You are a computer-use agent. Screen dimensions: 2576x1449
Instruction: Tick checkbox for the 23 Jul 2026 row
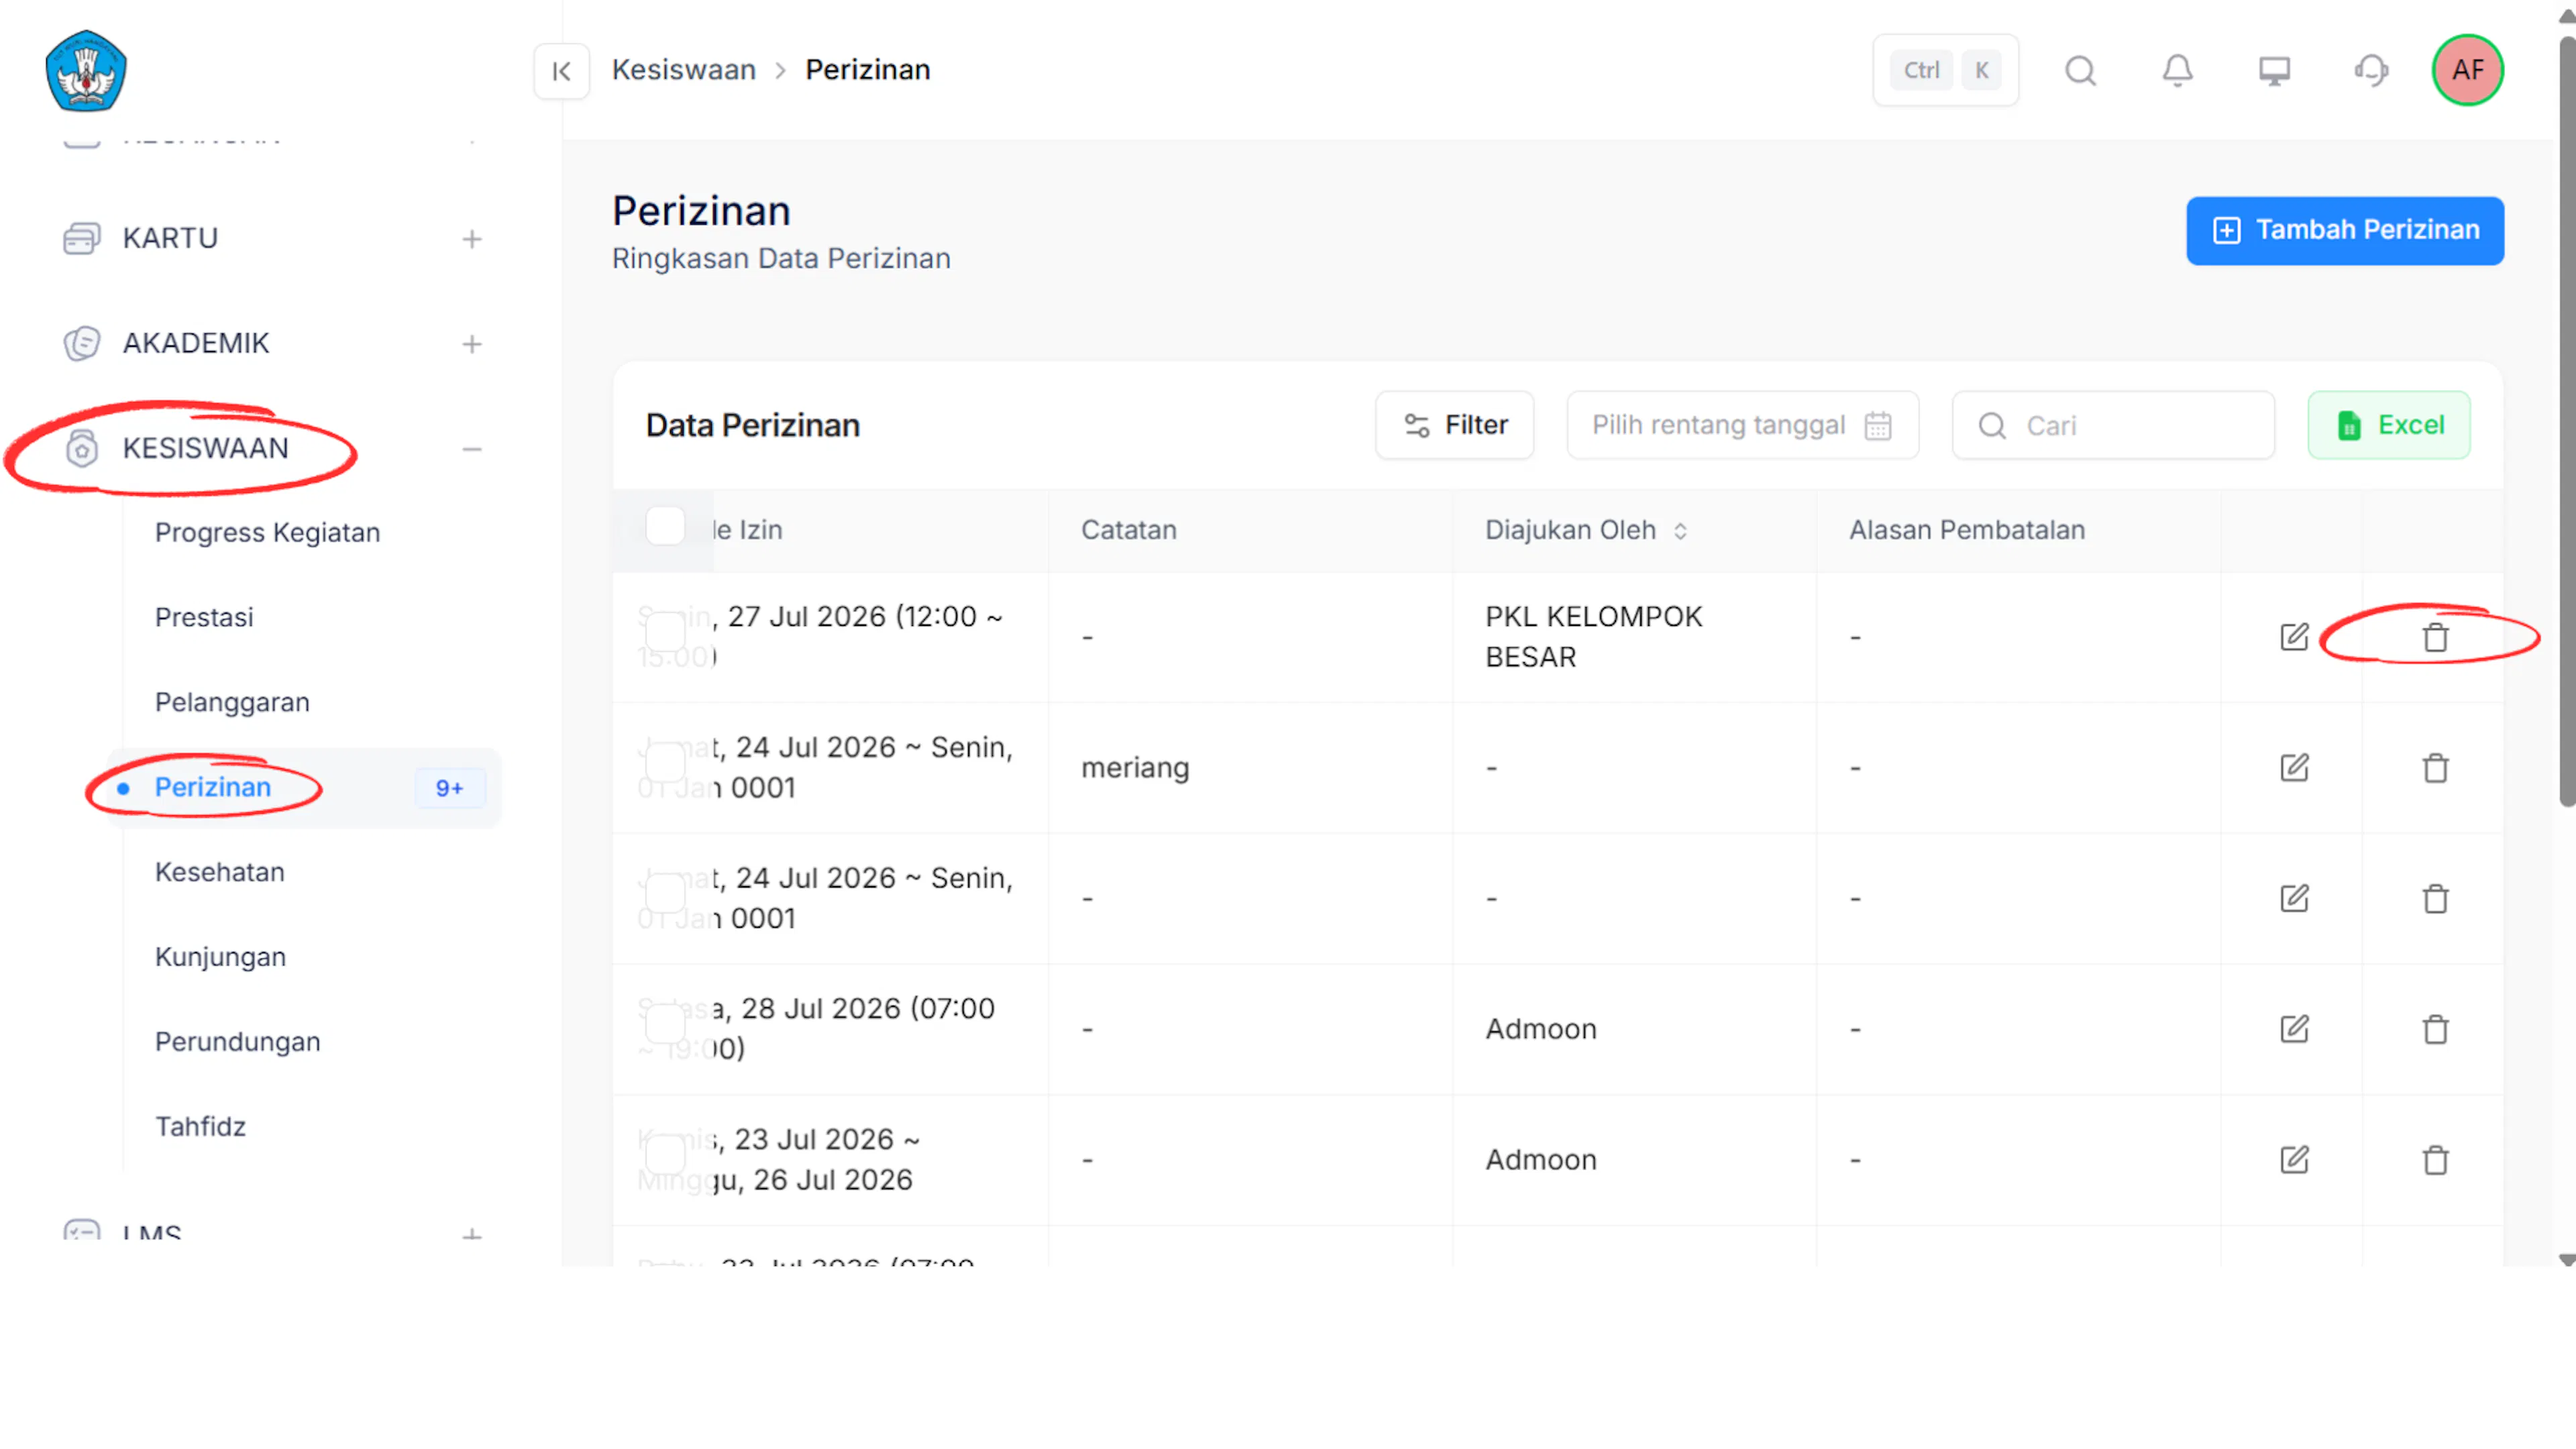(665, 1154)
